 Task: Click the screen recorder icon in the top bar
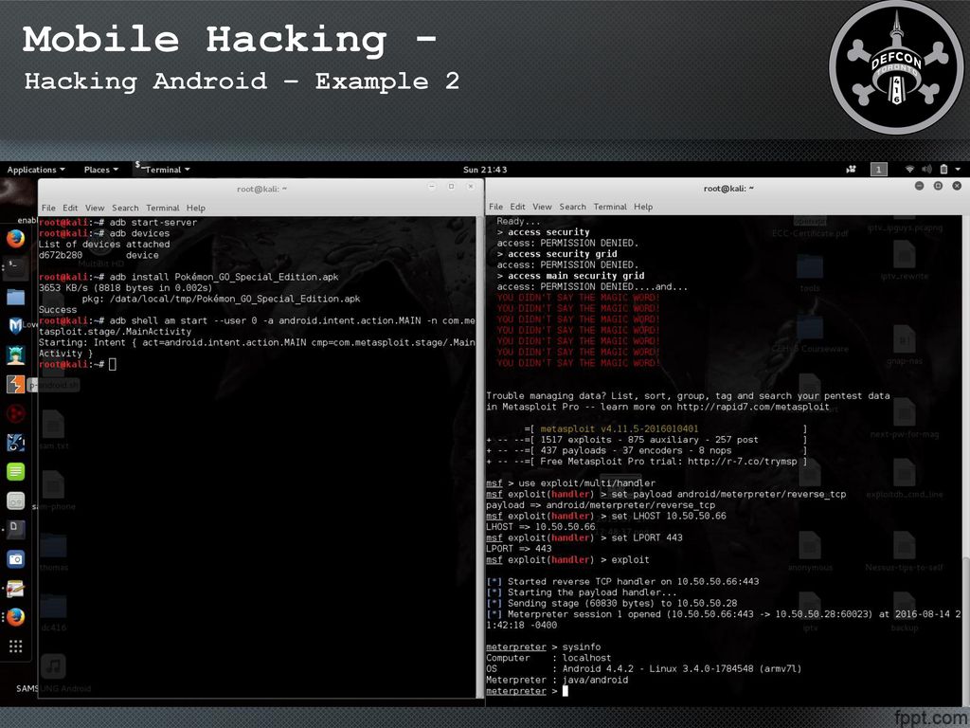pyautogui.click(x=852, y=169)
